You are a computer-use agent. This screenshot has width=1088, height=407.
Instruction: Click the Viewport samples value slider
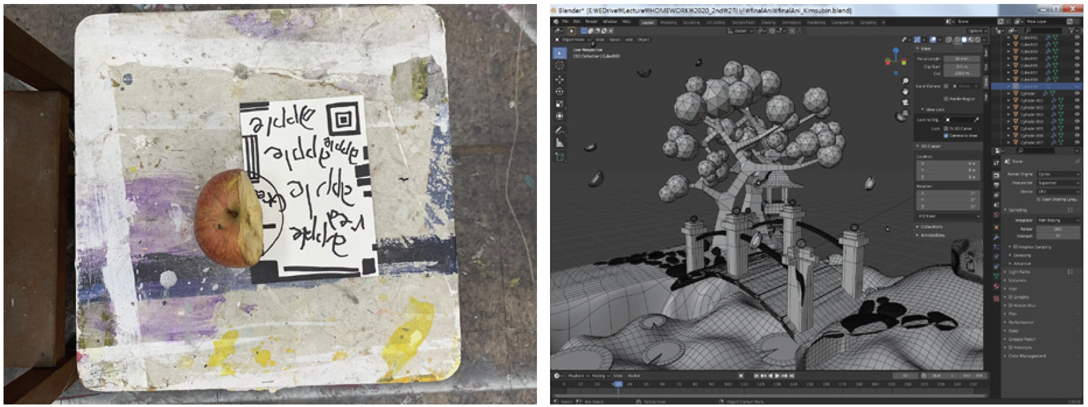coord(1058,236)
